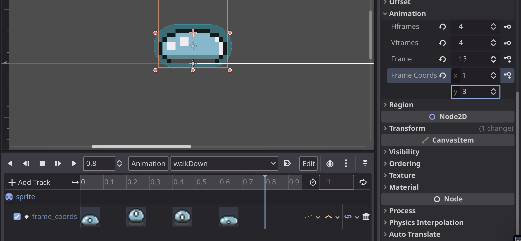The height and width of the screenshot is (241, 521).
Task: Click the Add Track button
Action: [x=30, y=182]
